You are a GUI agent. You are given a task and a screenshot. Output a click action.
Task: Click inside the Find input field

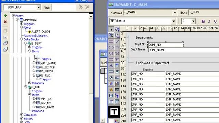pos(64,7)
